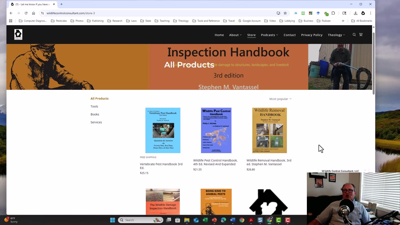Open the Microsoft Store taskbar icon
400x225 pixels.
click(178, 220)
